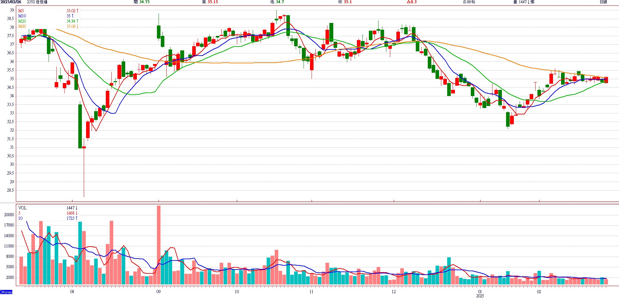Screen dimensions: 619x298
Task: Click the 32.5 price axis label
Action: click(x=11, y=122)
